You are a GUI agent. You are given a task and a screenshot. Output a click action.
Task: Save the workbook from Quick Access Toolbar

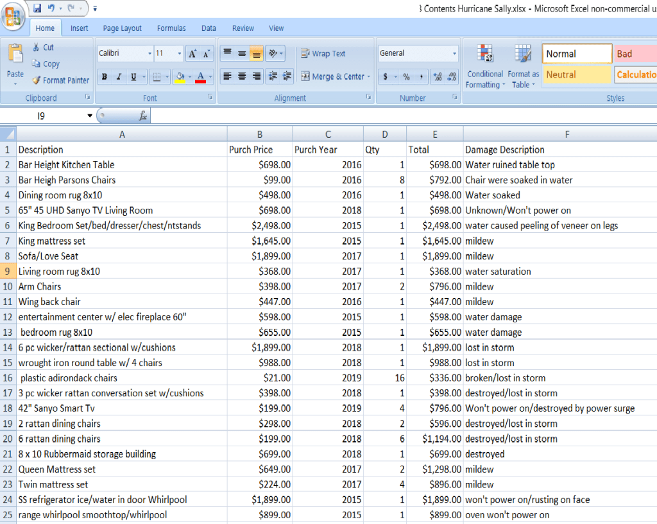click(x=37, y=8)
